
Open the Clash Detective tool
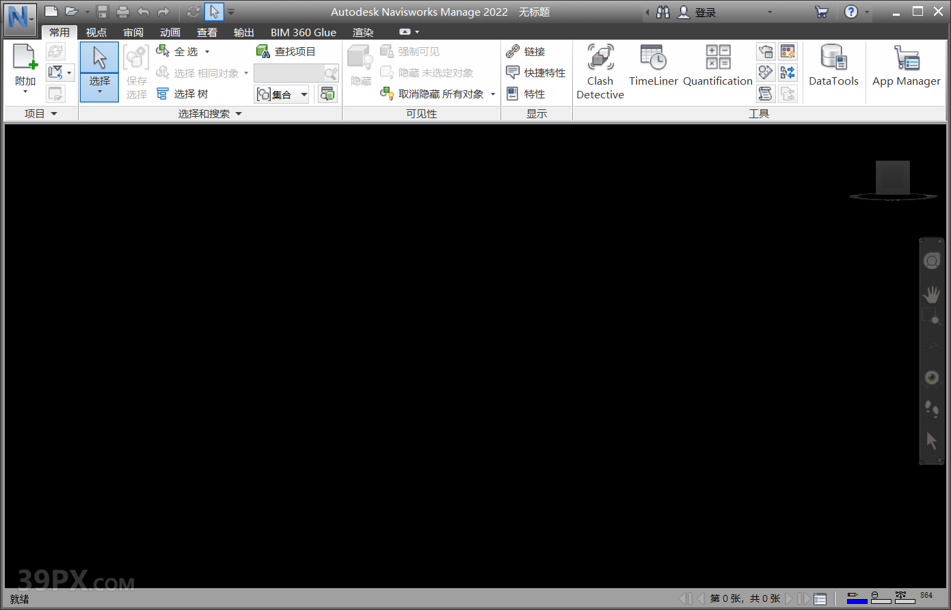[x=600, y=72]
